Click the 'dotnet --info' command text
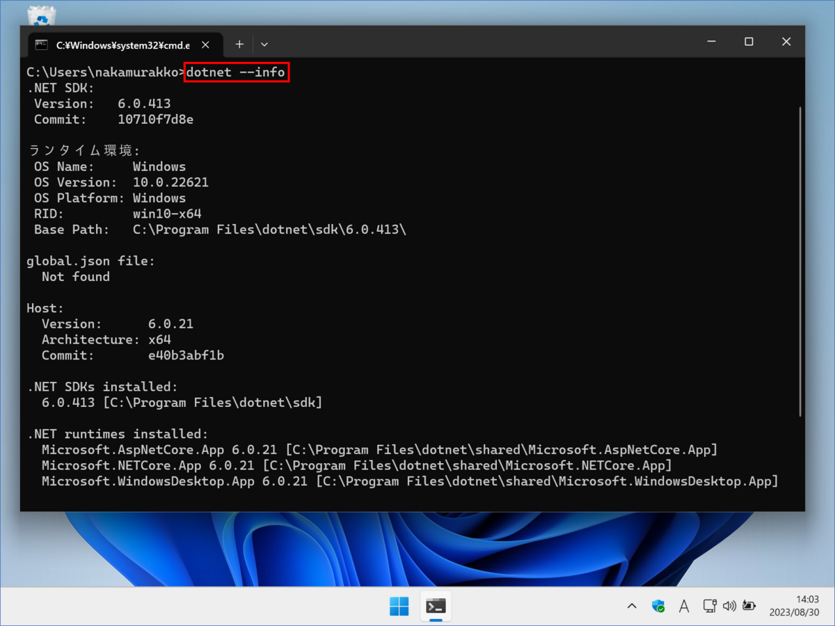 pos(237,72)
